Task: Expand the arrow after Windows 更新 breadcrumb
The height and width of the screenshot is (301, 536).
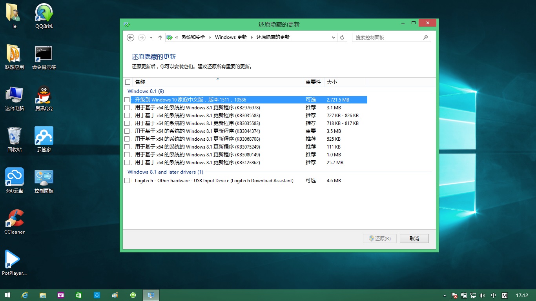Action: click(x=252, y=37)
